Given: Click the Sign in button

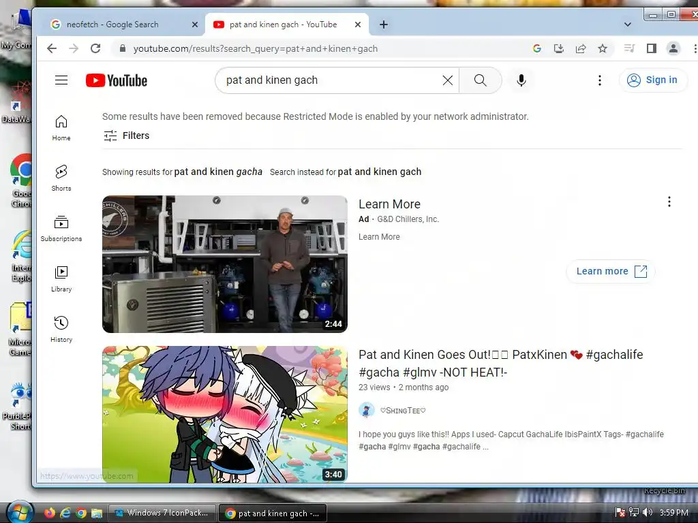Looking at the screenshot, I should point(652,80).
